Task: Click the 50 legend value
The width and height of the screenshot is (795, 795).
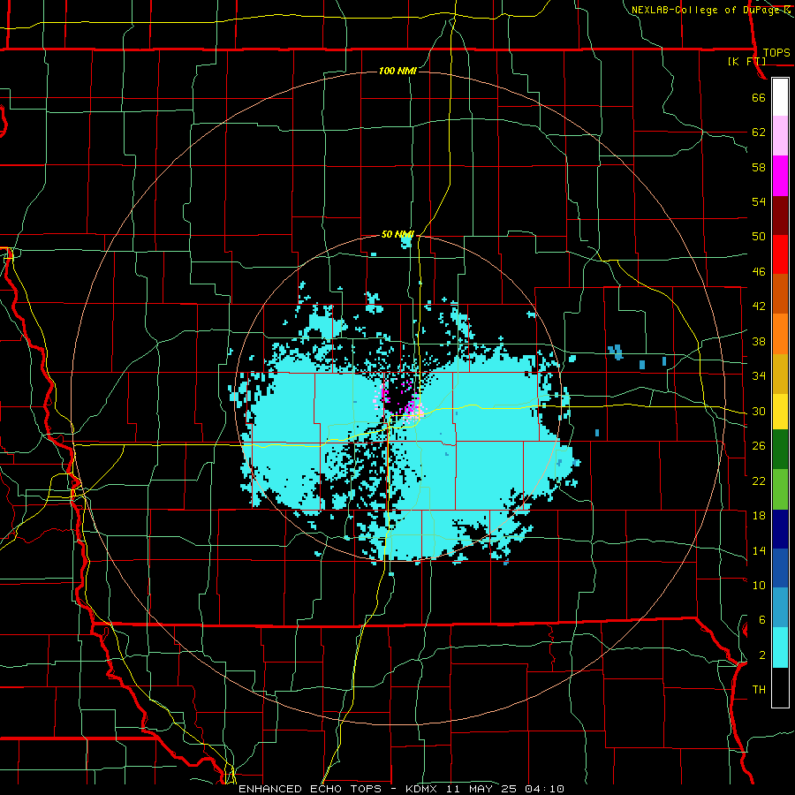Action: tap(759, 236)
